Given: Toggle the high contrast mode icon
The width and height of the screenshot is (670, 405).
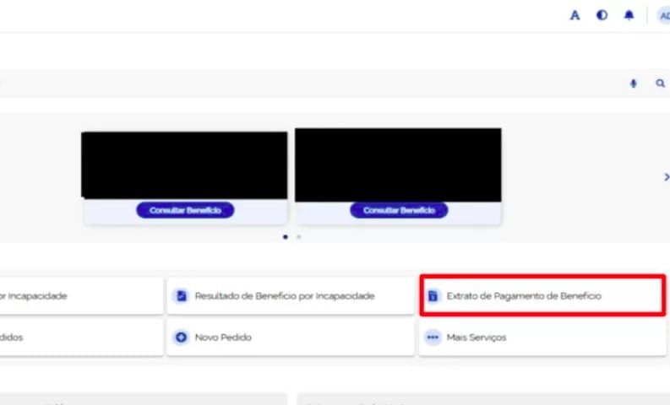Looking at the screenshot, I should (602, 15).
